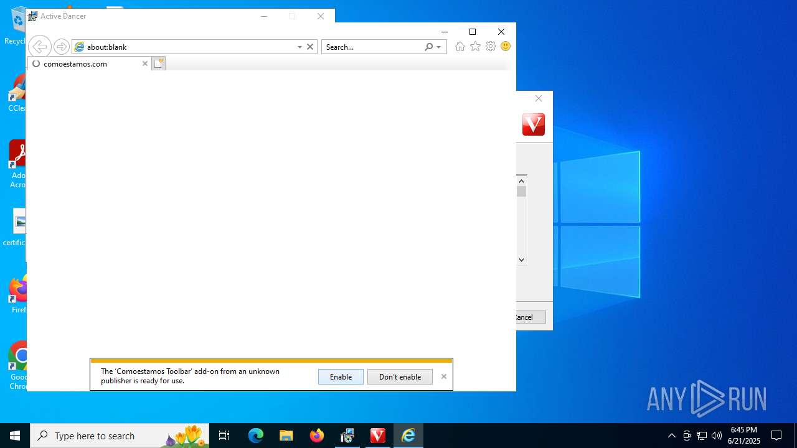Stop loading the page
This screenshot has width=797, height=448.
310,47
